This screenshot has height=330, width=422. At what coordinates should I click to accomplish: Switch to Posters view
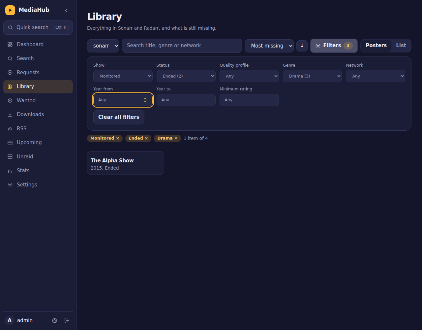coord(376,46)
